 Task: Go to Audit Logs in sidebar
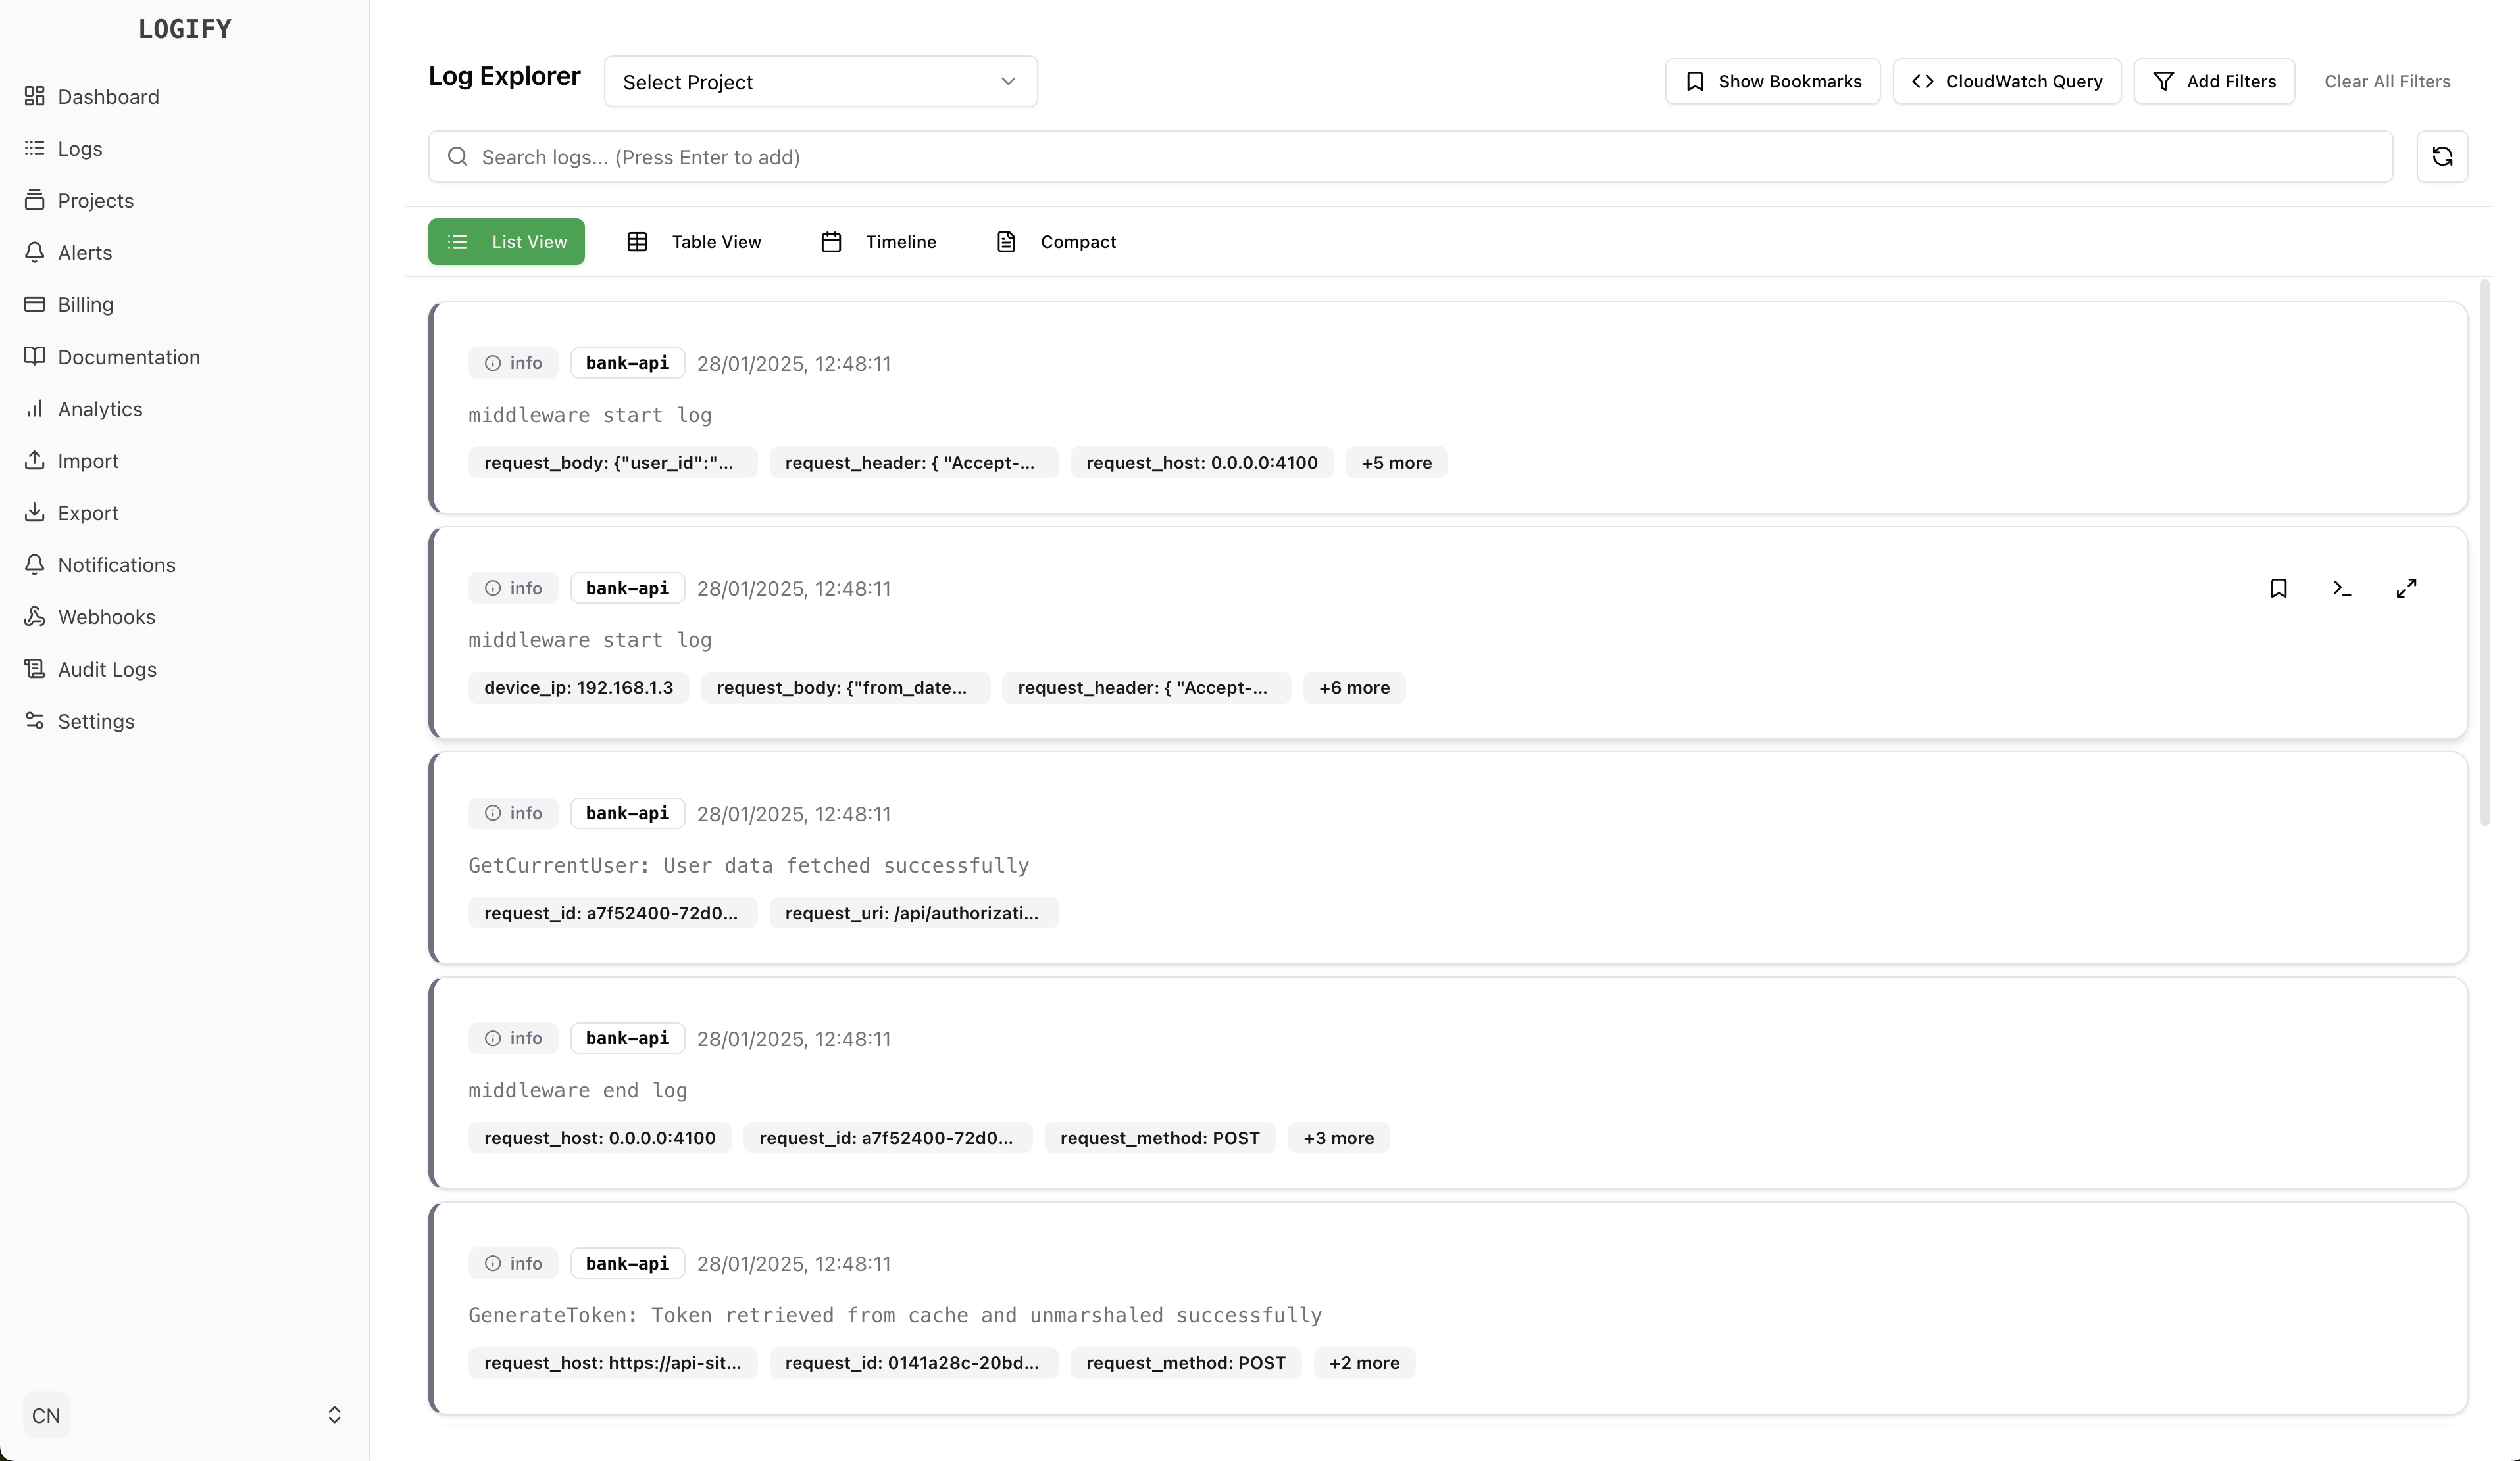click(x=106, y=669)
